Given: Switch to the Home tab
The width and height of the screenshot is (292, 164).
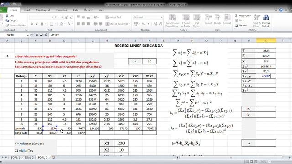Looking at the screenshot, I should [x=14, y=10].
